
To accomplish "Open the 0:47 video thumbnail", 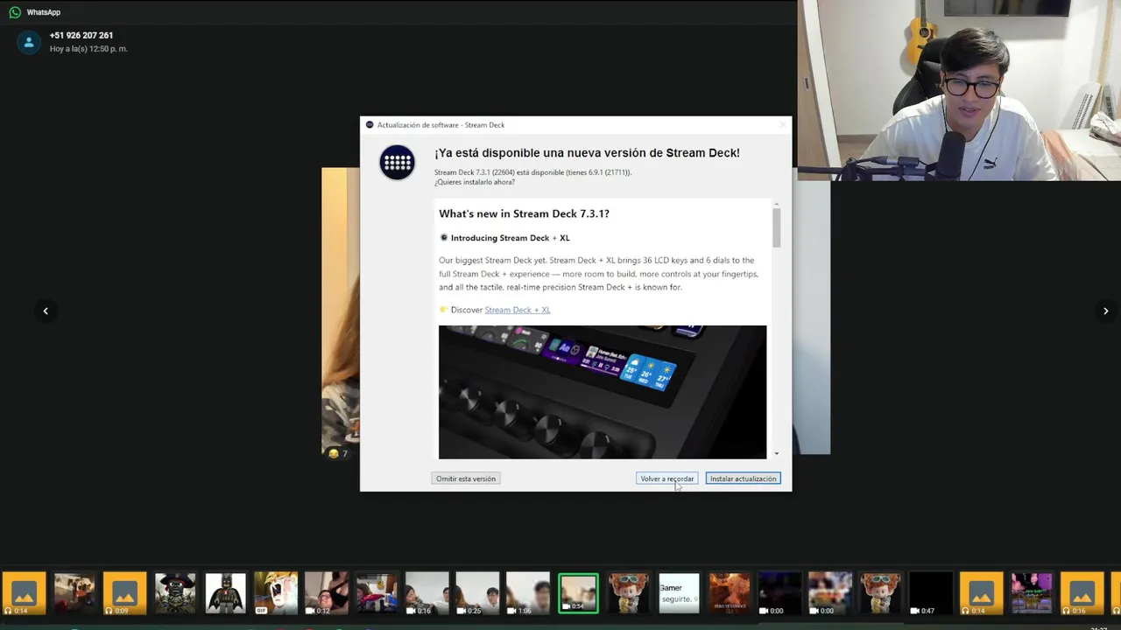I will (930, 593).
